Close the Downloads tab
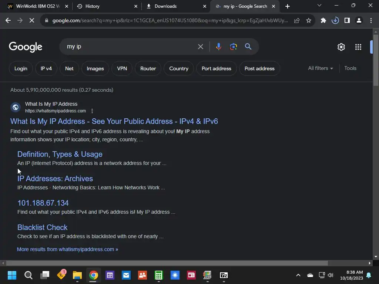 tap(205, 6)
